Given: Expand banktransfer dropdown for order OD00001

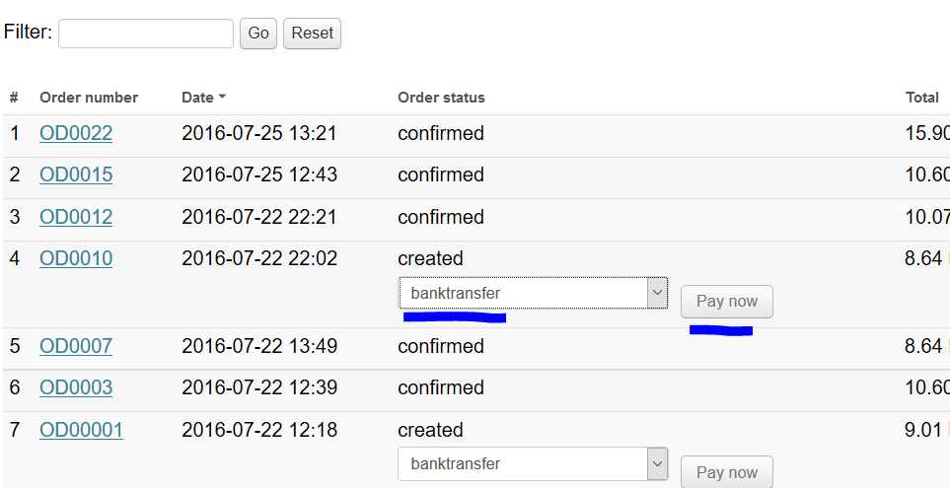Looking at the screenshot, I should 533,463.
